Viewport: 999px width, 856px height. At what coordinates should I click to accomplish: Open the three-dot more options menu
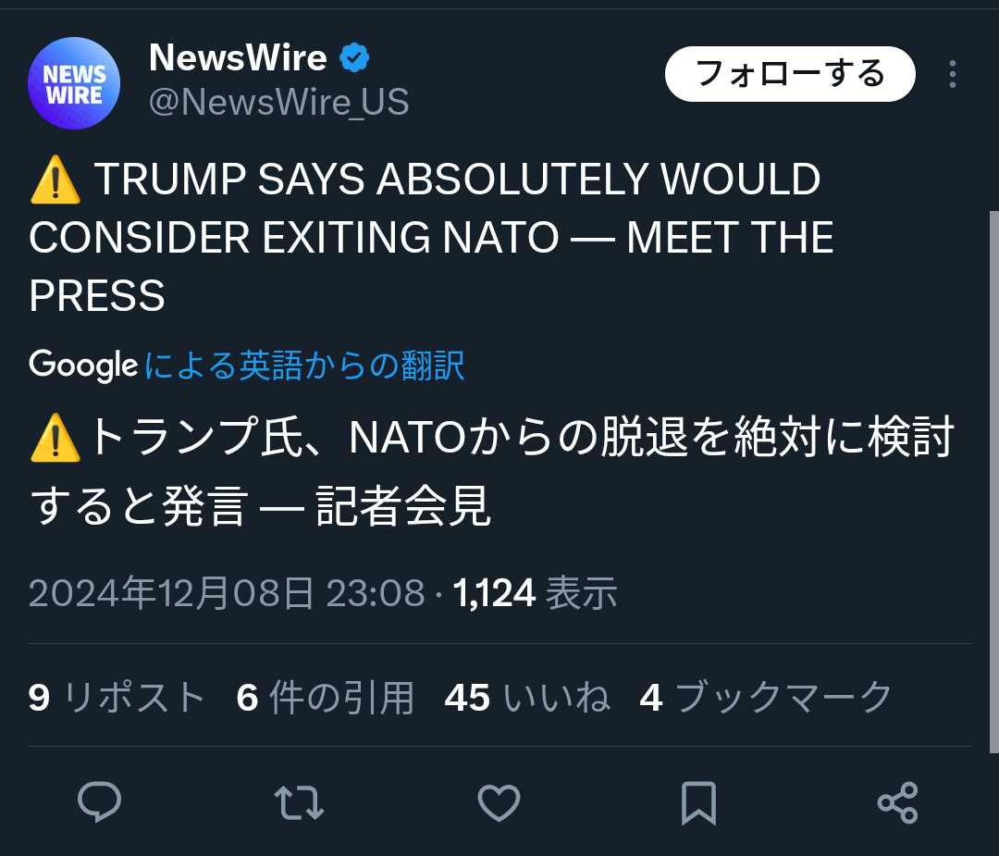click(953, 75)
